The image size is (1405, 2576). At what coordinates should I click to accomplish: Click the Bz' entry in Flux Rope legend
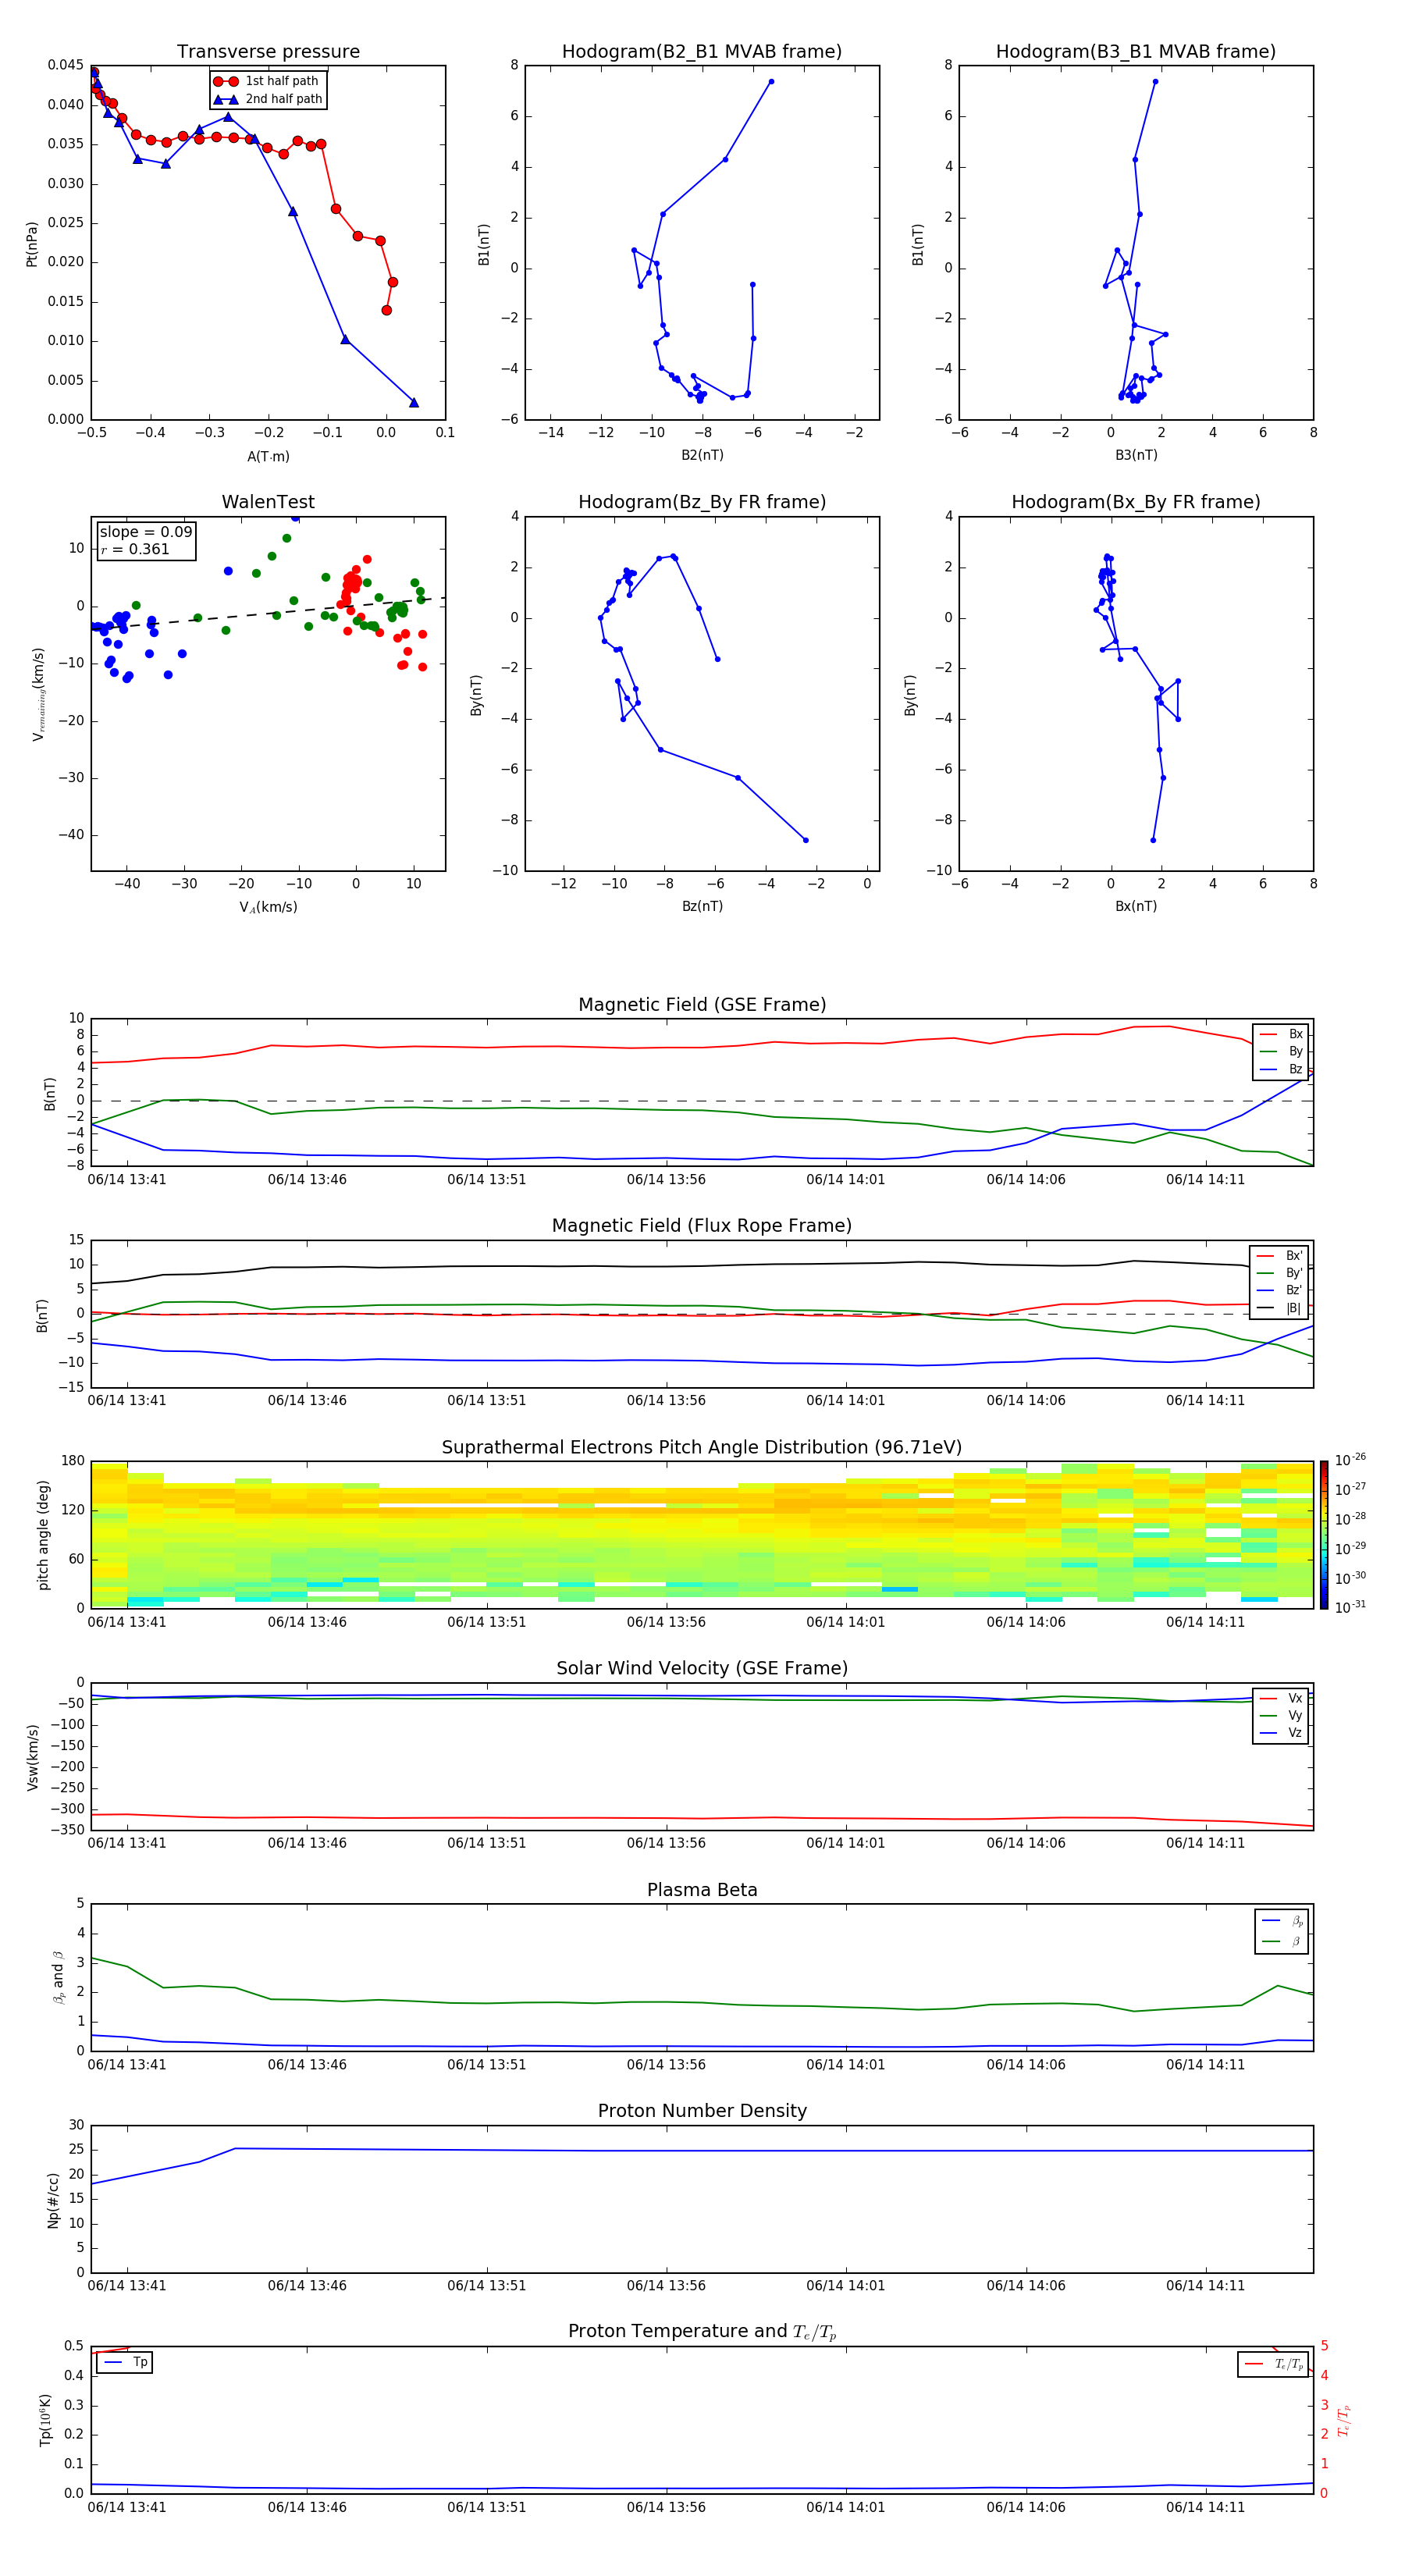pyautogui.click(x=1279, y=1290)
